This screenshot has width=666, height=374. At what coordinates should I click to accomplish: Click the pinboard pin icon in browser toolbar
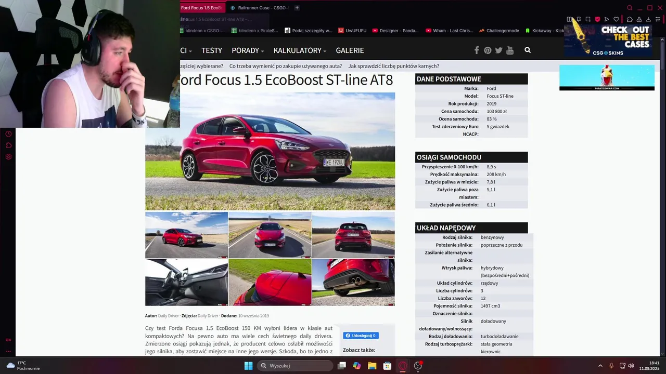pos(579,19)
